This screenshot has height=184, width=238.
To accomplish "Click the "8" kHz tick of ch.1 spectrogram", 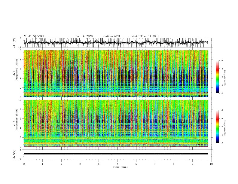I will tap(21, 60).
